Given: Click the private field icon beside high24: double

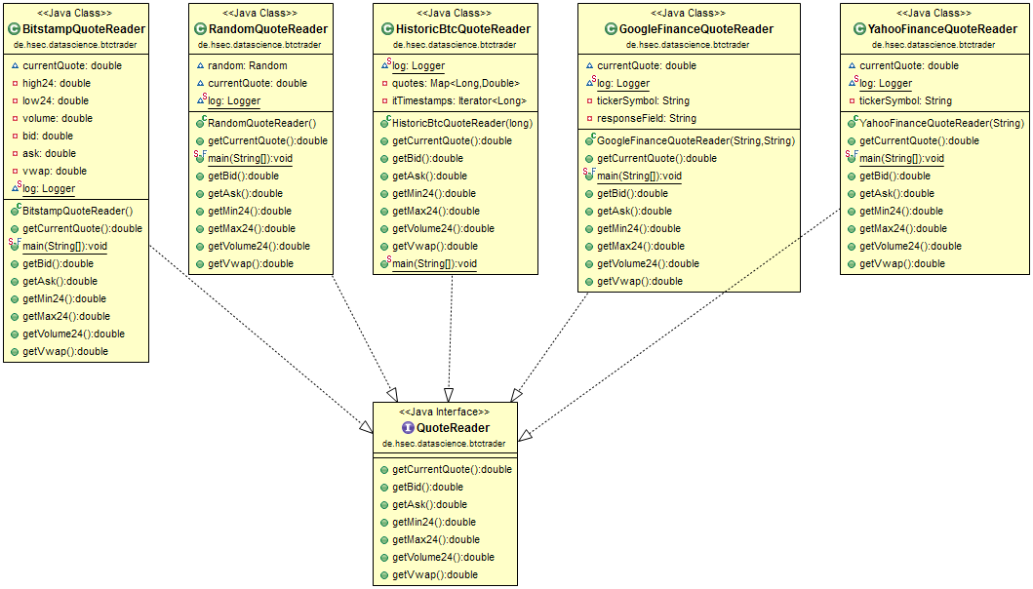Looking at the screenshot, I should click(15, 84).
